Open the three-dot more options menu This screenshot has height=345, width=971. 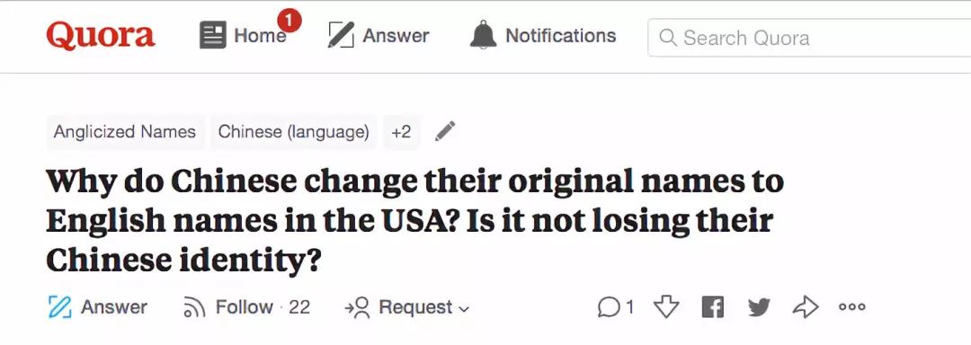coord(852,307)
